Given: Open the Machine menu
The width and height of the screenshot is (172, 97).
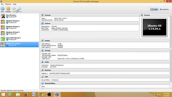Looking at the screenshot, I should (8, 4).
